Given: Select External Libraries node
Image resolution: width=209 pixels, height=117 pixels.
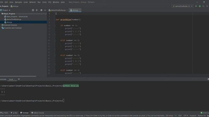Looking at the screenshot, I should click(10, 25).
